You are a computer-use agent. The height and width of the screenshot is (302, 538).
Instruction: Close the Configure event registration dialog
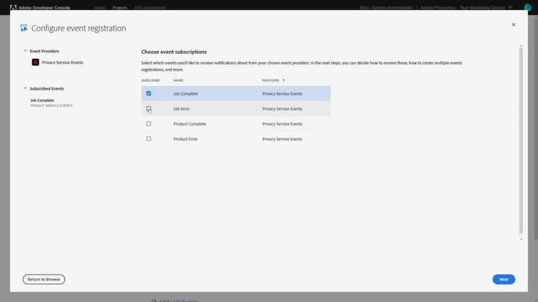click(x=514, y=24)
